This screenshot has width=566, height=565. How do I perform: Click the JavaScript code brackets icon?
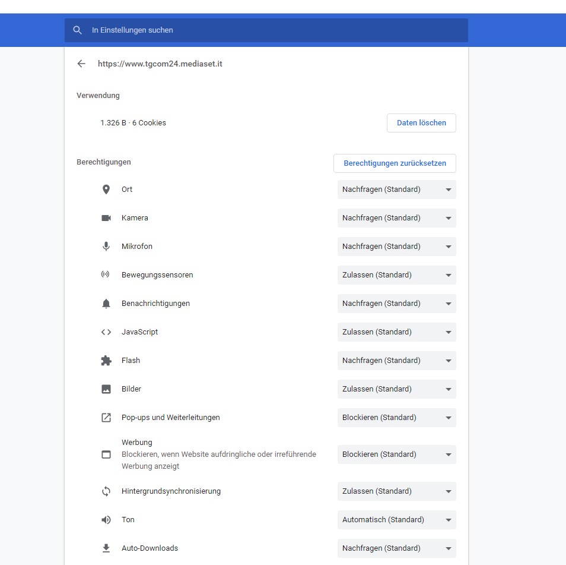click(x=106, y=332)
